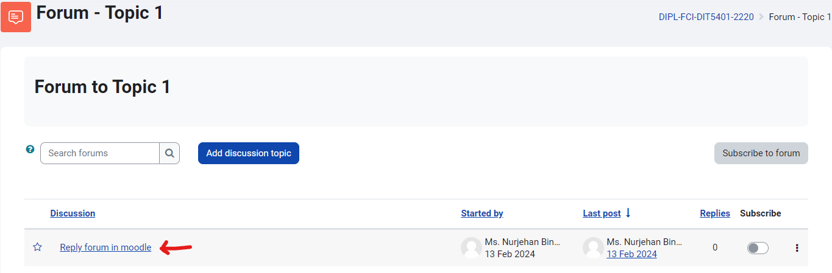Toggle subscription for Reply forum discussion

coord(758,247)
